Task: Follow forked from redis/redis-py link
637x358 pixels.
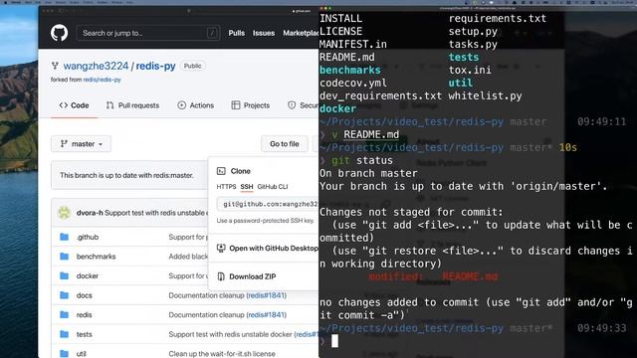Action: (102, 80)
